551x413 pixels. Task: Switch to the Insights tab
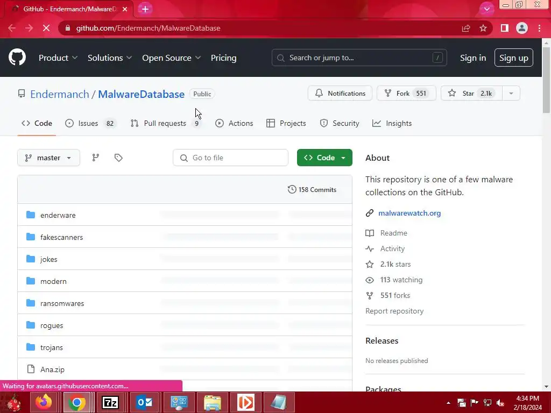coord(392,123)
